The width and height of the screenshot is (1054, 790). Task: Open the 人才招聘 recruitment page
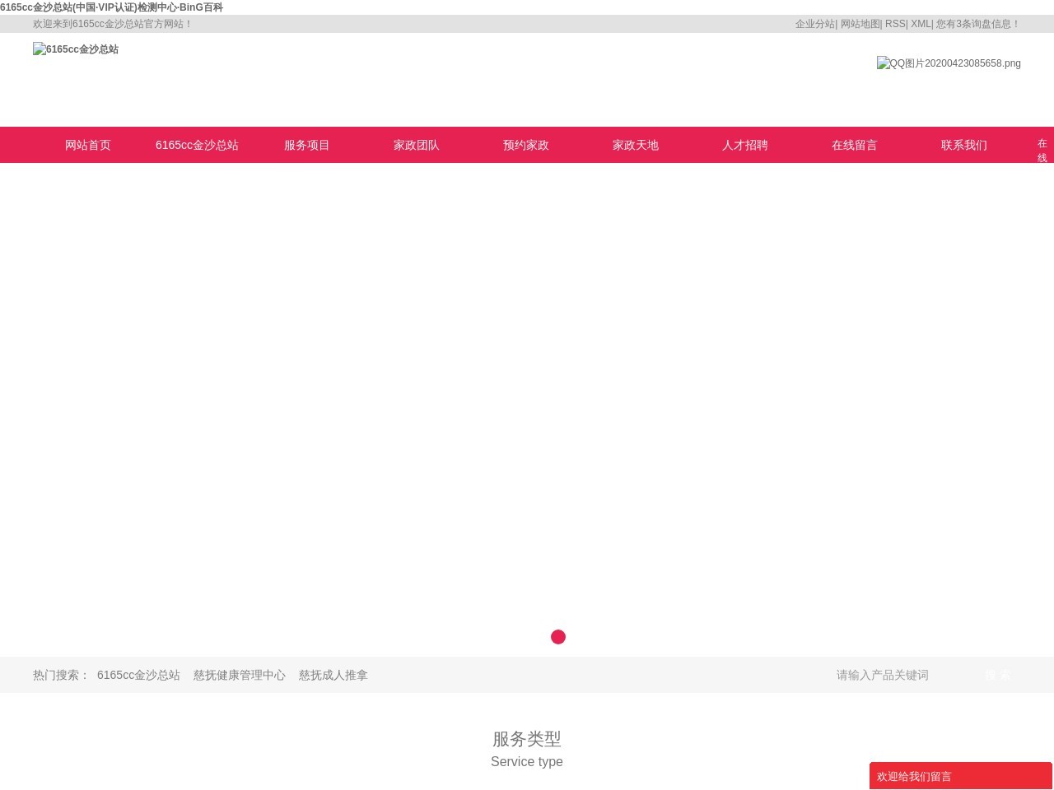point(744,145)
